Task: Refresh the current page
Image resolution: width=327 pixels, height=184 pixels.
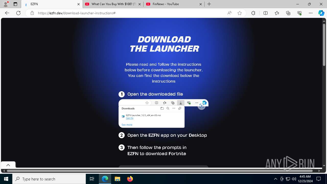Action: tap(18, 13)
